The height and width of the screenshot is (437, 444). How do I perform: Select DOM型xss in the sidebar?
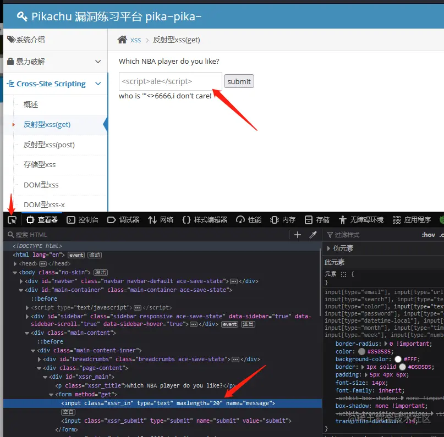click(41, 185)
